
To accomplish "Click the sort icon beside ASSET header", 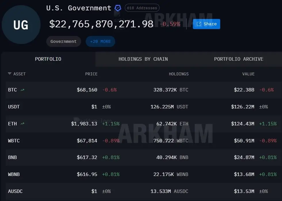I will click(x=10, y=74).
